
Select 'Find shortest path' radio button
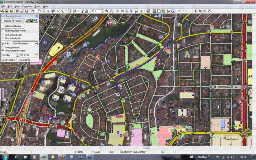(x=3, y=35)
